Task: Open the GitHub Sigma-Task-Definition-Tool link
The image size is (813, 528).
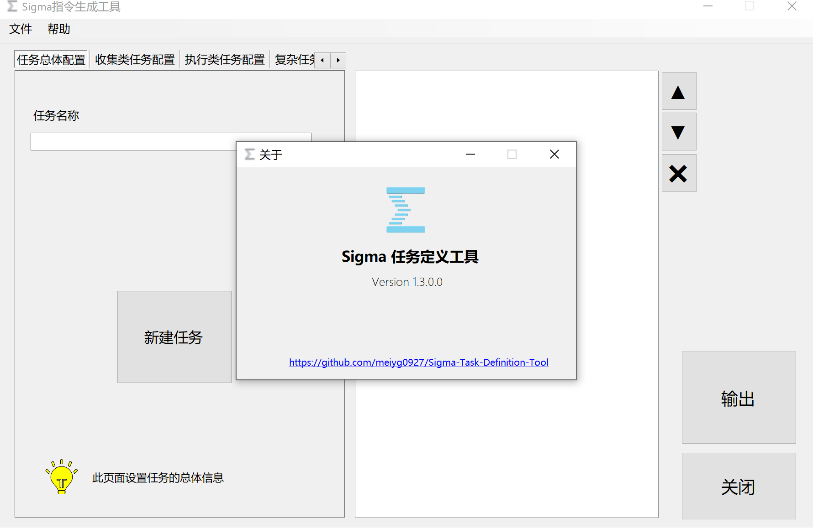Action: click(419, 362)
